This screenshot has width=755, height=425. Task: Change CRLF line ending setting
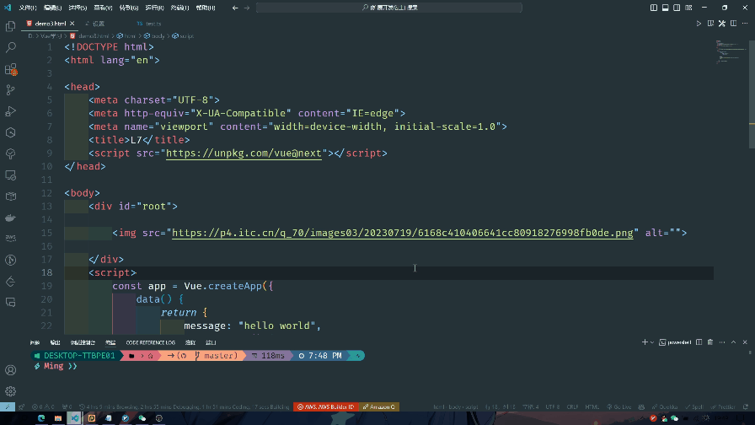[x=572, y=406]
